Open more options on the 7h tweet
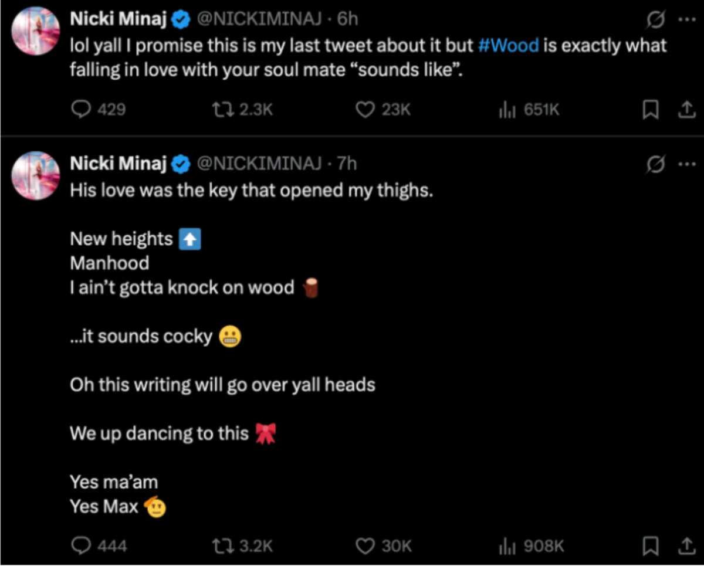The width and height of the screenshot is (704, 566). pos(685,164)
